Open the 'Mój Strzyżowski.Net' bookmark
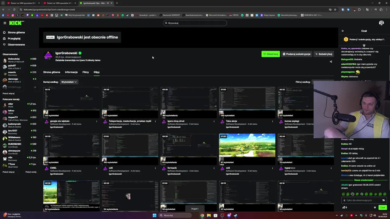Image resolution: width=390 pixels, height=219 pixels. (x=75, y=15)
